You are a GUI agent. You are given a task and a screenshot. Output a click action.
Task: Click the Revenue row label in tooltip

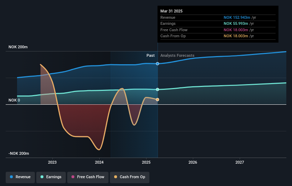[x=168, y=17]
